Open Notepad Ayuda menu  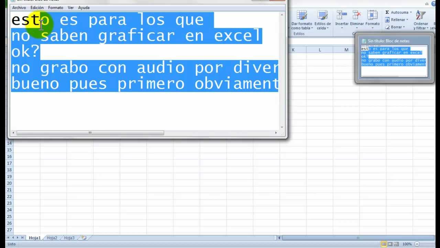(84, 8)
